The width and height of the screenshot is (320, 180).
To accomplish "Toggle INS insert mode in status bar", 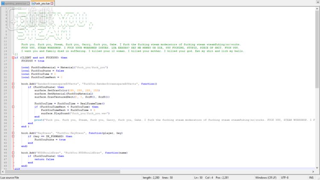I will click(311, 177).
